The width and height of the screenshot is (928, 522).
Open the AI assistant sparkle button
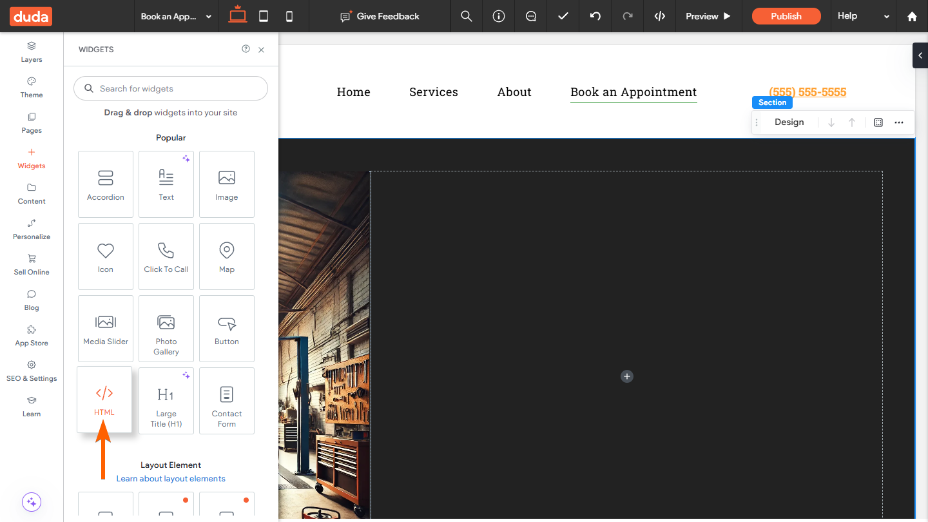tap(32, 502)
